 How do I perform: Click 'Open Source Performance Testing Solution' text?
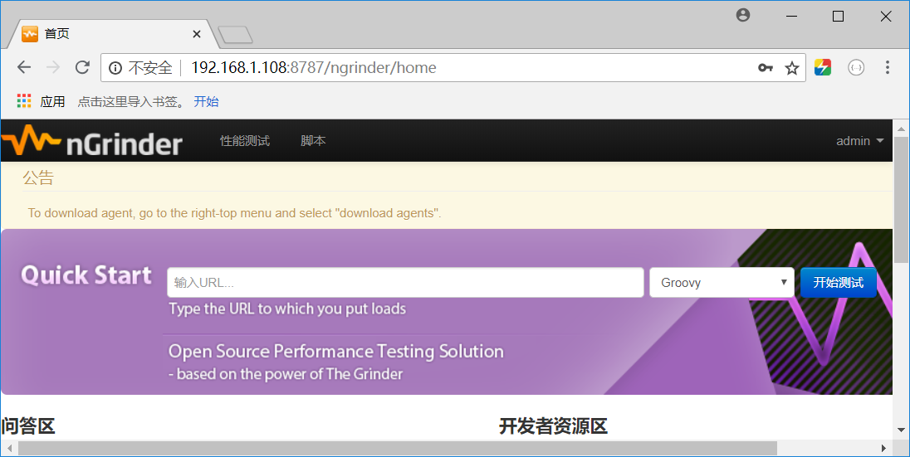coord(336,352)
